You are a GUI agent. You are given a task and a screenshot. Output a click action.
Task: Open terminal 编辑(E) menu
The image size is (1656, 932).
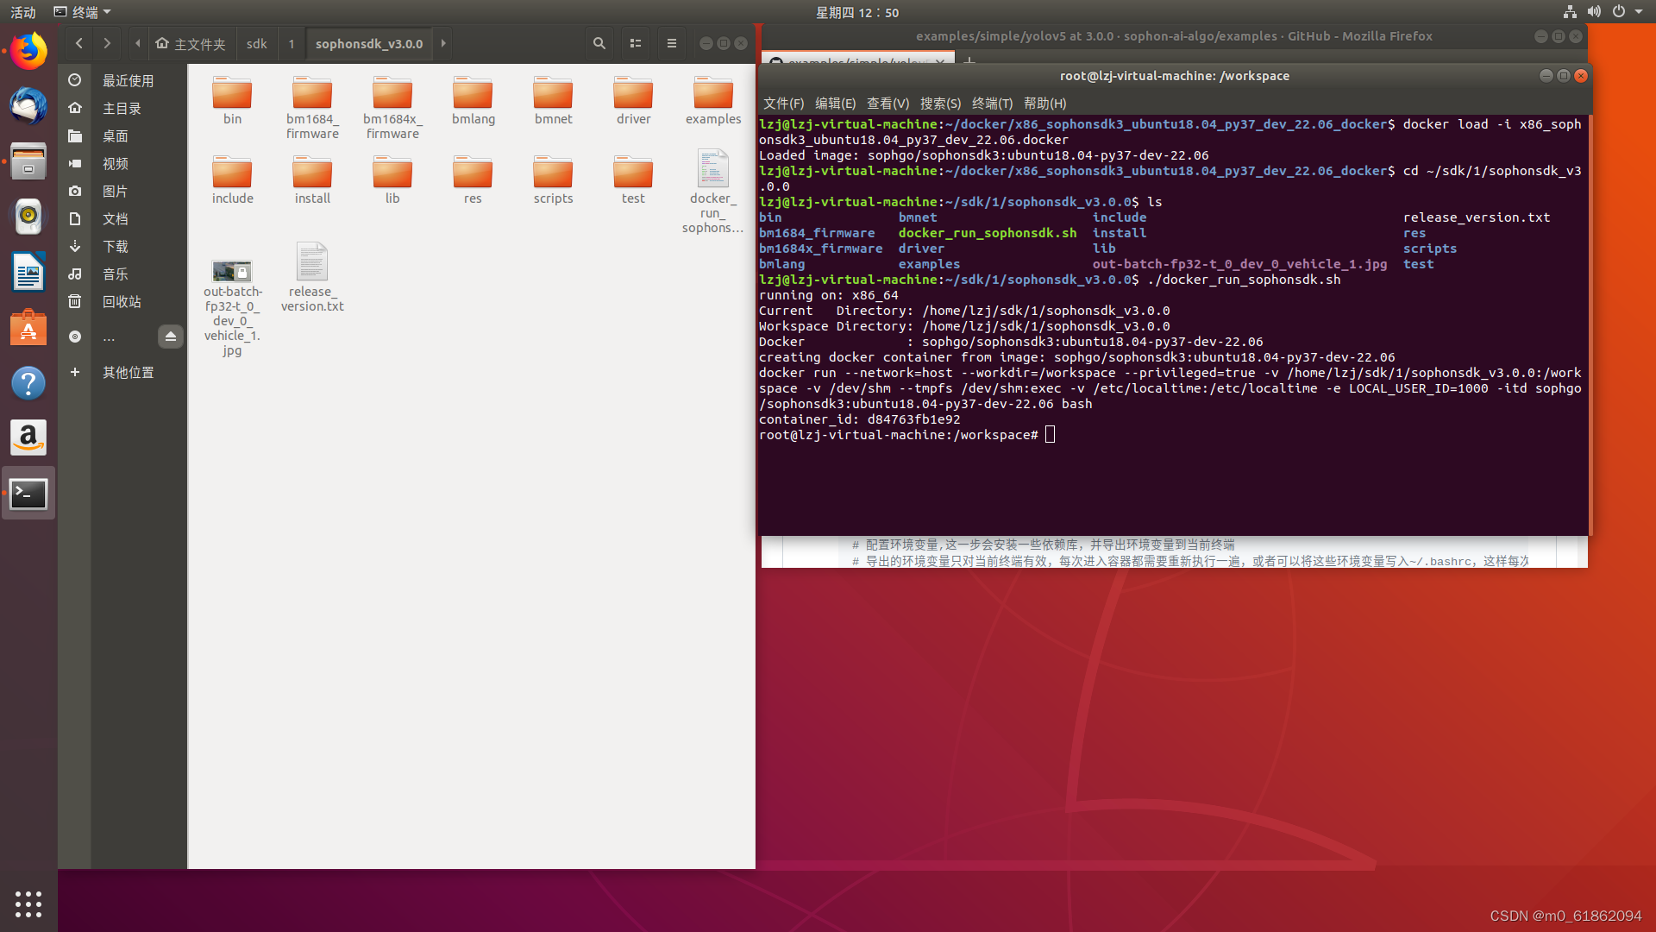pyautogui.click(x=835, y=104)
